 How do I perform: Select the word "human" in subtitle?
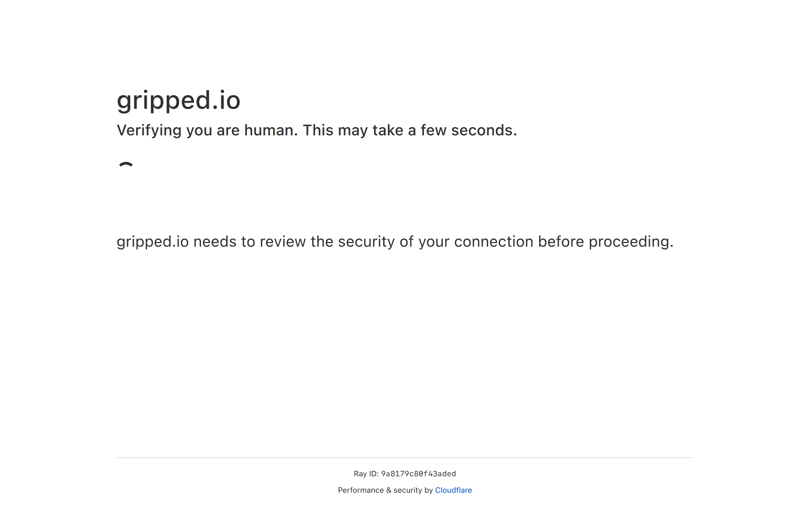[x=269, y=130]
